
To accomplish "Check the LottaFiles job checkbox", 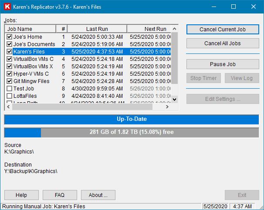I will pyautogui.click(x=9, y=96).
